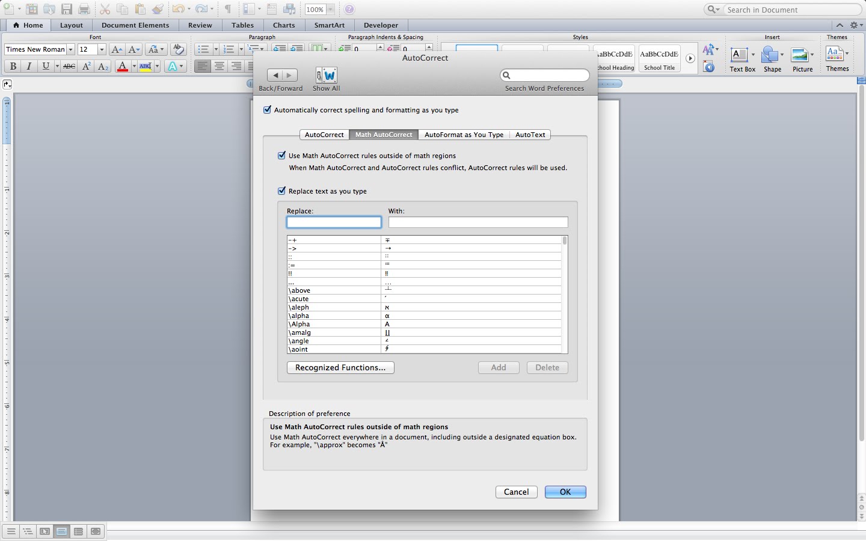866x541 pixels.
Task: Toggle Replace text as you type
Action: click(281, 191)
